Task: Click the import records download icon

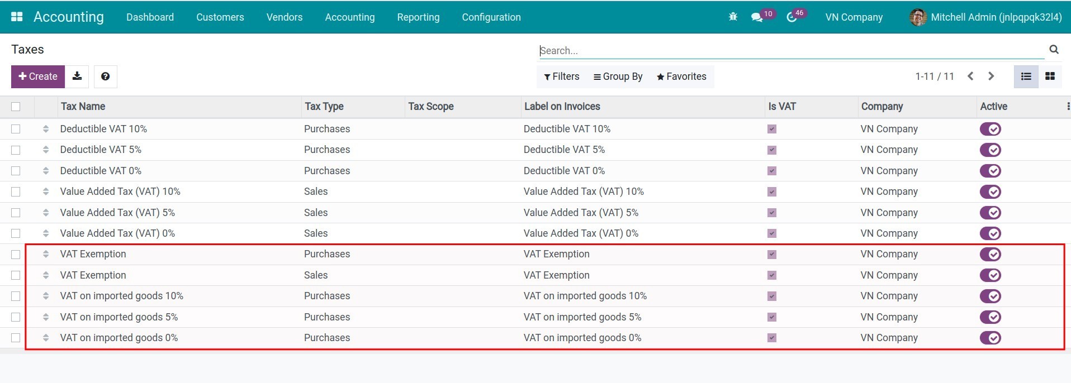Action: 77,76
